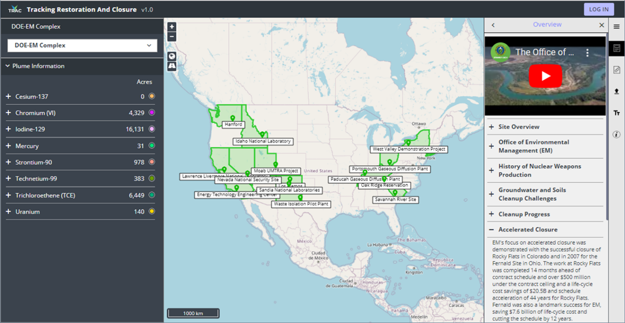Open the text size icon
The image size is (625, 323).
(617, 113)
